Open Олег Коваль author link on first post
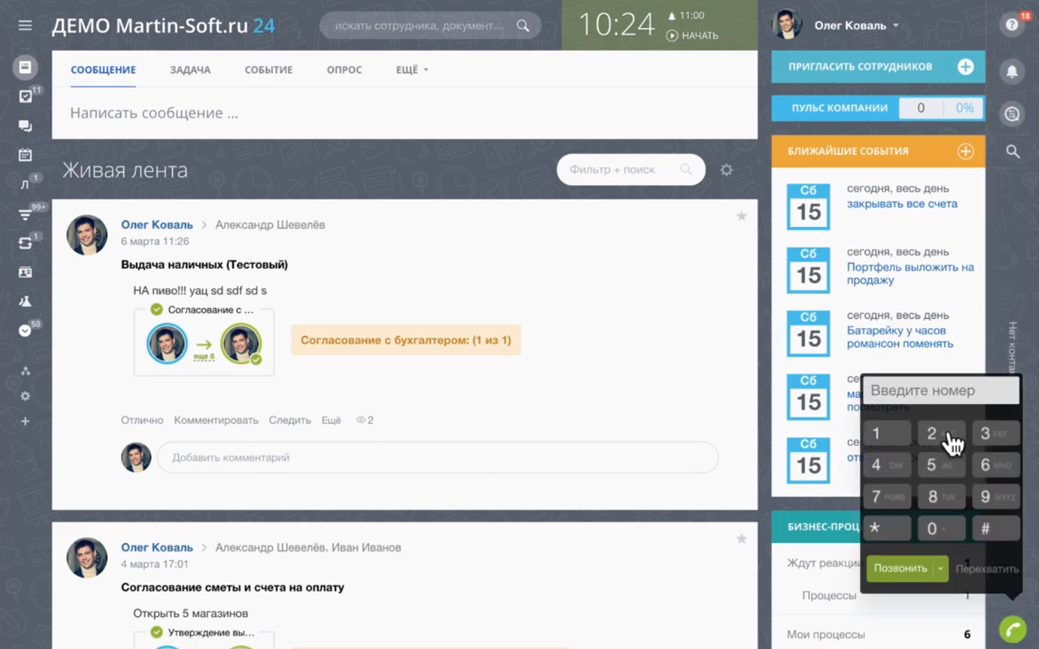Screen dimensions: 1039x649 pyautogui.click(x=157, y=225)
